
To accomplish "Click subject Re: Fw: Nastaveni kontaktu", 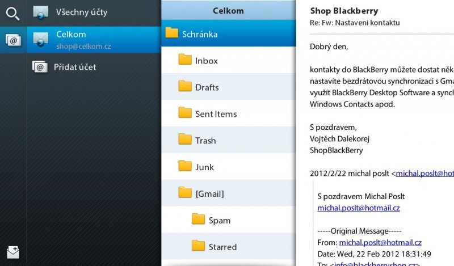I will [x=355, y=23].
